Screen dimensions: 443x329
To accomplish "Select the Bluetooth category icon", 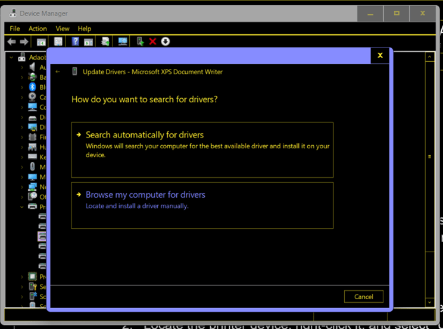I will (32, 87).
